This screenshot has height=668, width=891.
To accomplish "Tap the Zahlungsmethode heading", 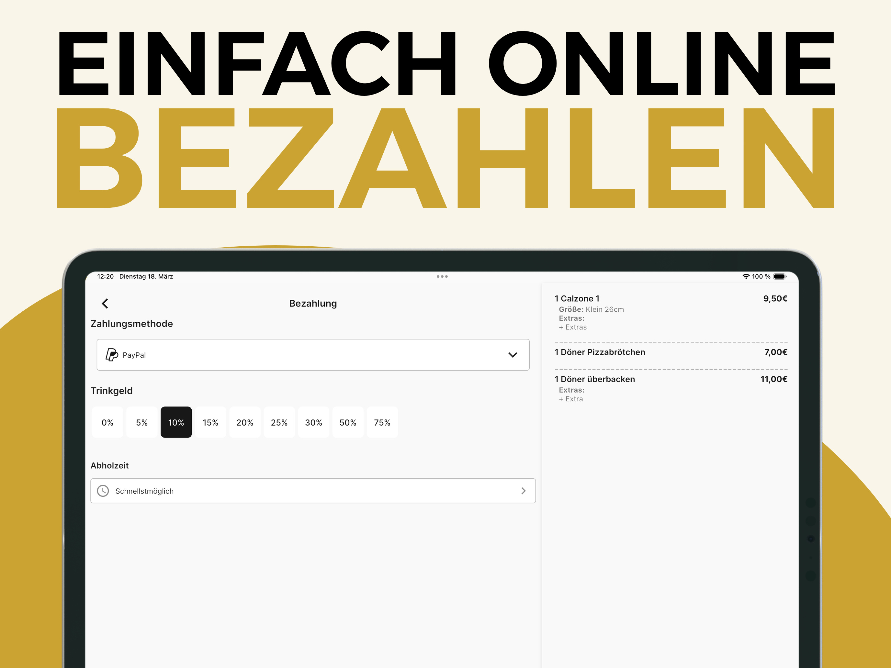I will pyautogui.click(x=132, y=324).
